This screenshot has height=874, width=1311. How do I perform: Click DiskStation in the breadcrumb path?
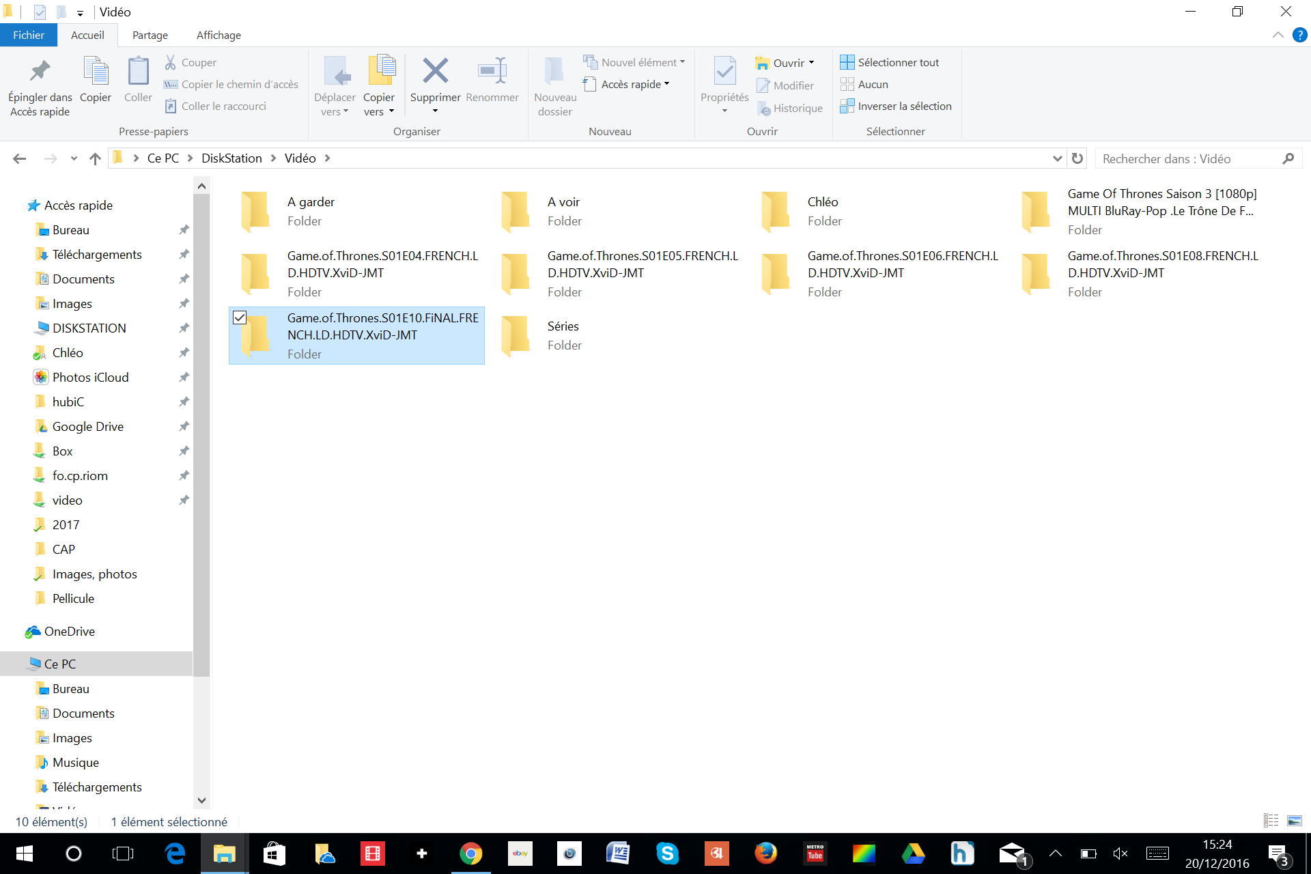click(231, 158)
